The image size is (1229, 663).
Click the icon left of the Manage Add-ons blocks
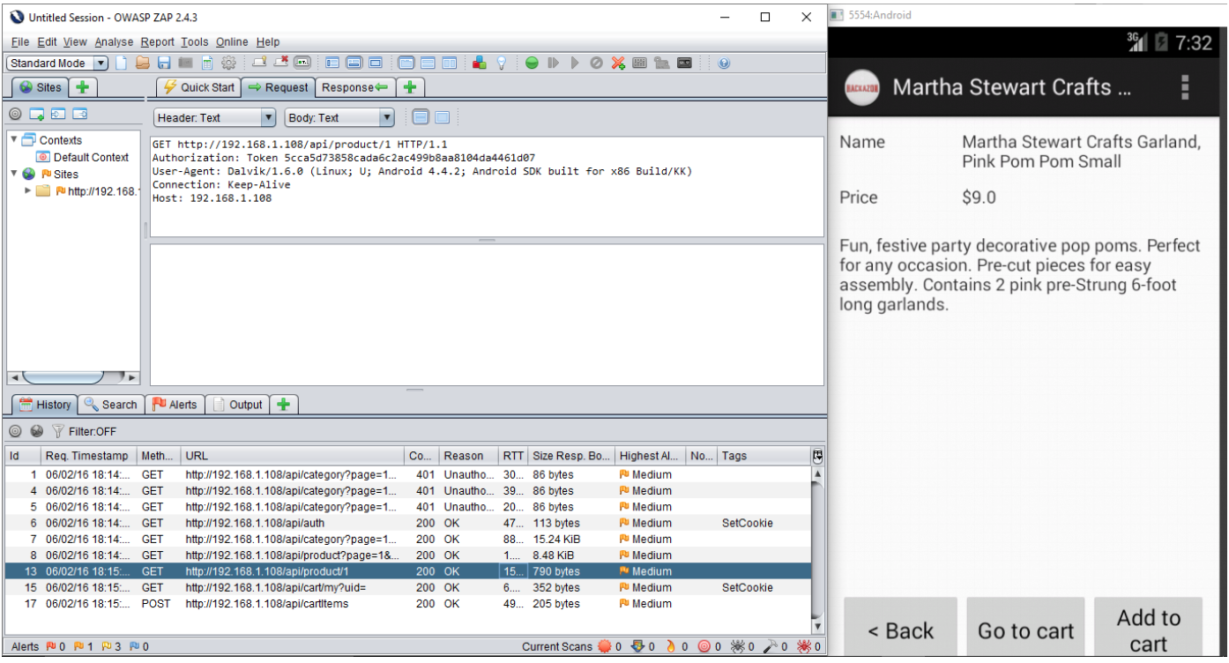450,63
